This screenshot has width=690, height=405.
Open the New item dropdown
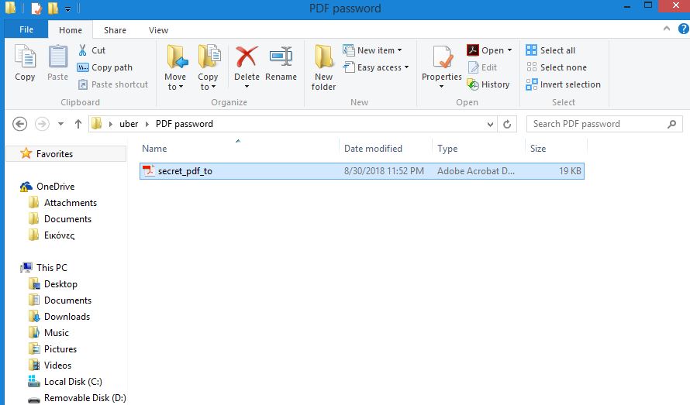coord(372,50)
